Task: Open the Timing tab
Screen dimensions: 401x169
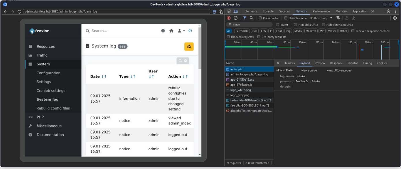Action: tap(367, 63)
